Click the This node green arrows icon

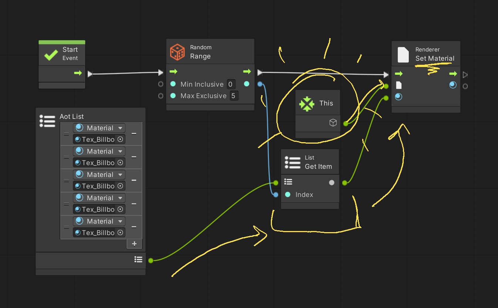pyautogui.click(x=307, y=104)
